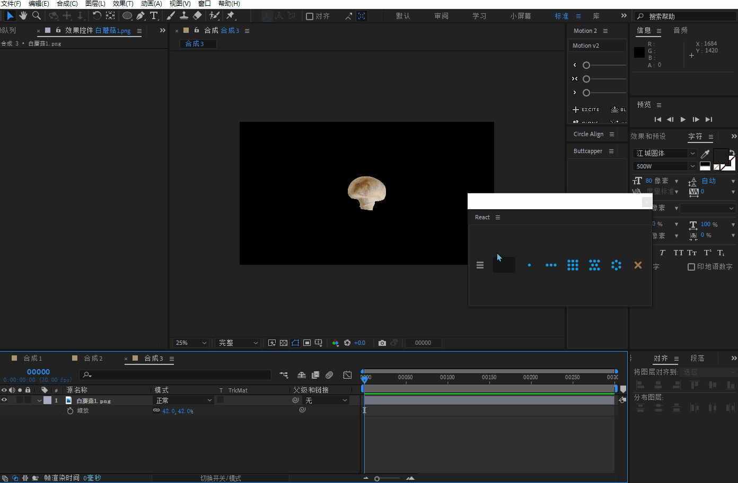Screen dimensions: 738x483
Task: Enable Motion Blur icon in timeline
Action: [329, 375]
